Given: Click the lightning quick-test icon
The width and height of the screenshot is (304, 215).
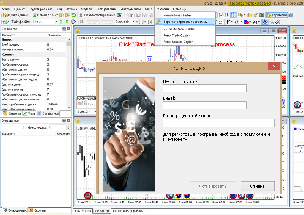Looking at the screenshot, I should (x=119, y=15).
